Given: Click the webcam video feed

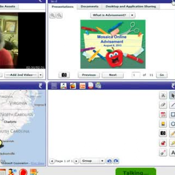Looking at the screenshot, I should [23, 41].
